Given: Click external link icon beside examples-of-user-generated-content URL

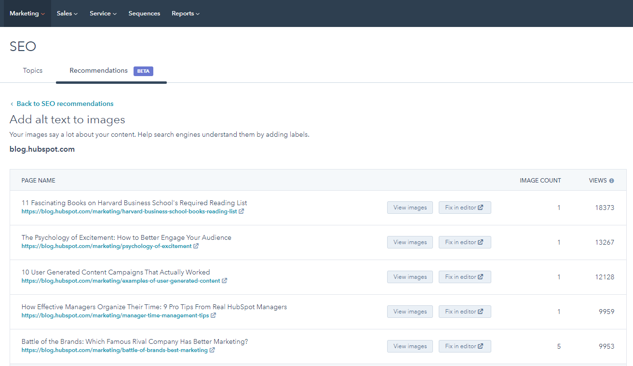Looking at the screenshot, I should pyautogui.click(x=224, y=281).
